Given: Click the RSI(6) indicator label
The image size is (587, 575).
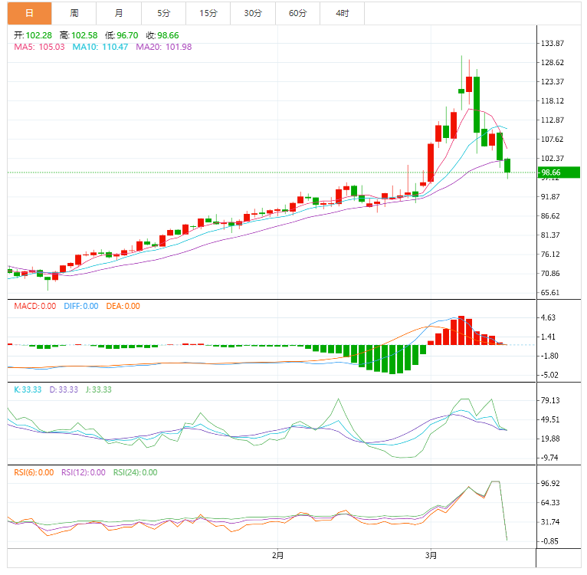Looking at the screenshot, I should (x=34, y=473).
